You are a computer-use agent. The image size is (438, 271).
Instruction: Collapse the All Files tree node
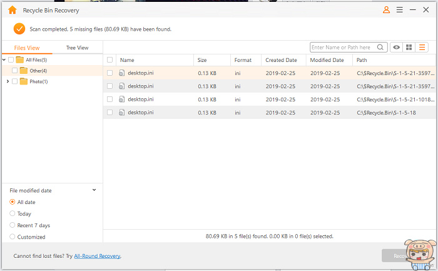4,60
